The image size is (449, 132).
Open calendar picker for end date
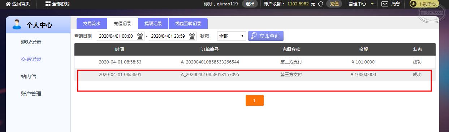pos(193,36)
